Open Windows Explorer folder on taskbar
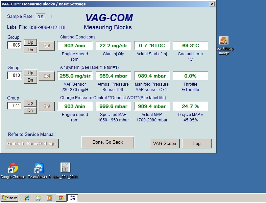This screenshot has height=203, width=266. point(38,198)
